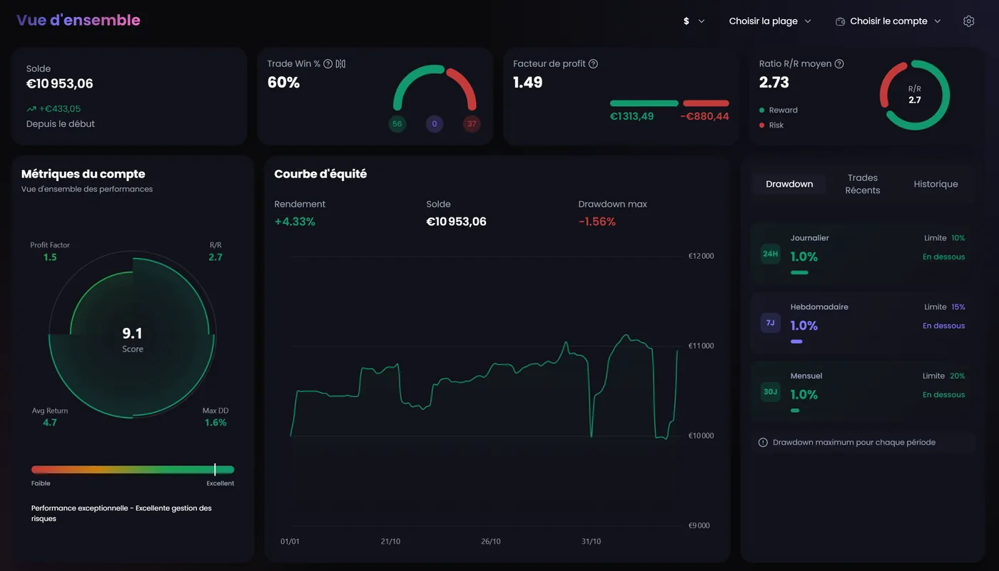The height and width of the screenshot is (571, 999).
Task: Click the 1.49 profit factor value
Action: (528, 83)
